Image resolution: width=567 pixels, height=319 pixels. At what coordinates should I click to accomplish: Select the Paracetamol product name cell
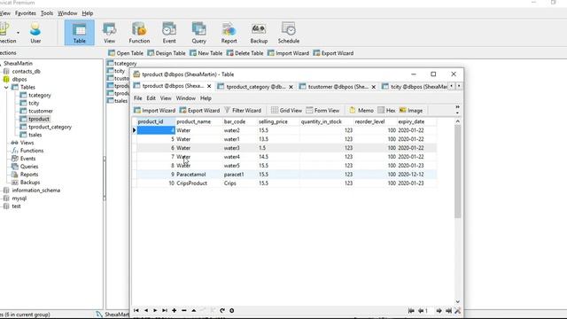pyautogui.click(x=198, y=175)
